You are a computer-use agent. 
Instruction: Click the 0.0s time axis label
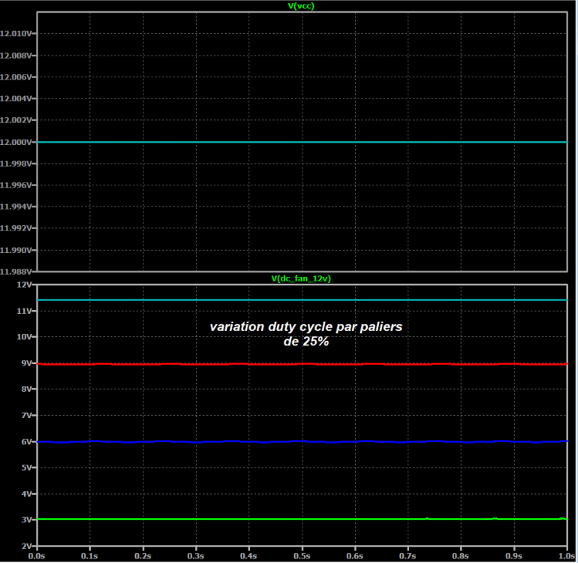[37, 556]
